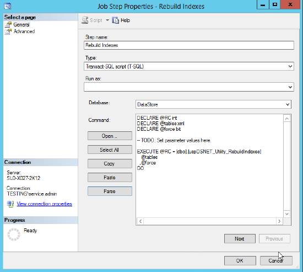Select the General page
This screenshot has height=272, width=303.
pyautogui.click(x=21, y=25)
